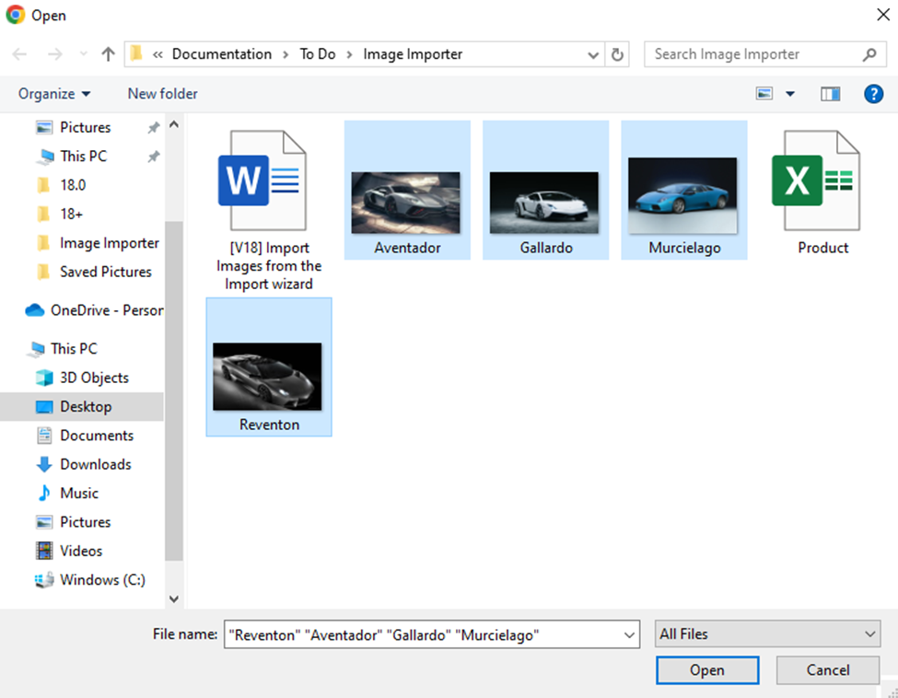This screenshot has width=898, height=698.
Task: Open the Organize menu
Action: (x=53, y=94)
